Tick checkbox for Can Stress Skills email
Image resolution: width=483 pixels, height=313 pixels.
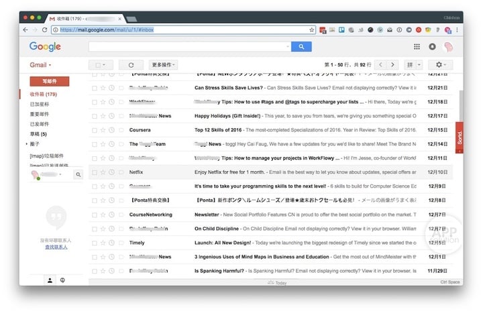click(x=95, y=88)
